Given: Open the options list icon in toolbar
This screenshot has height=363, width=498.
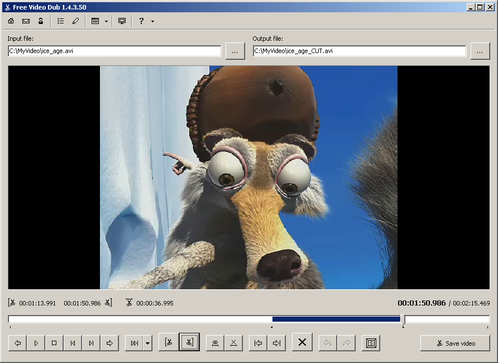Looking at the screenshot, I should pos(60,21).
